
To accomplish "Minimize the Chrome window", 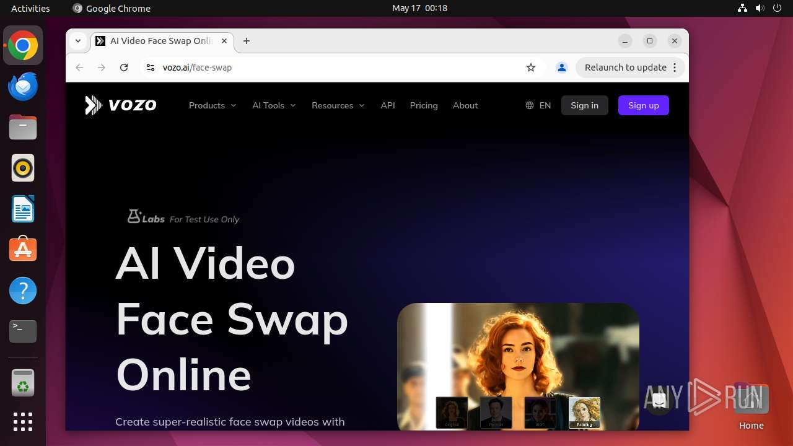I will coord(625,41).
